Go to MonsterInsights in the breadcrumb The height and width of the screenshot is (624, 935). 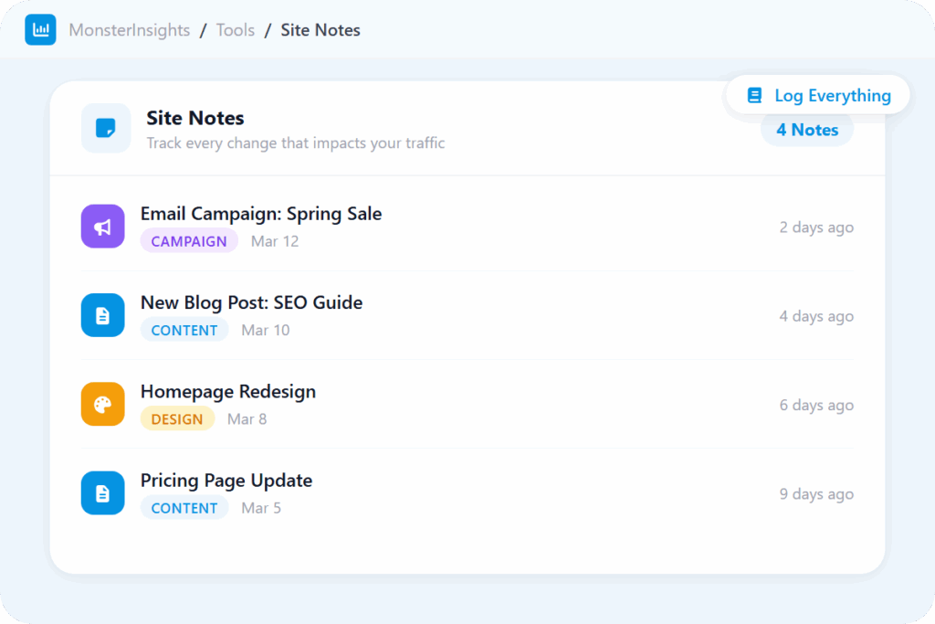click(x=130, y=30)
